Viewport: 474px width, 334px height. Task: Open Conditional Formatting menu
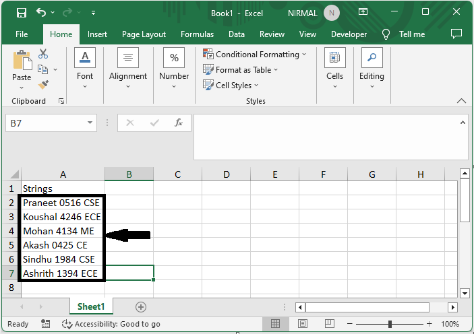coord(255,55)
